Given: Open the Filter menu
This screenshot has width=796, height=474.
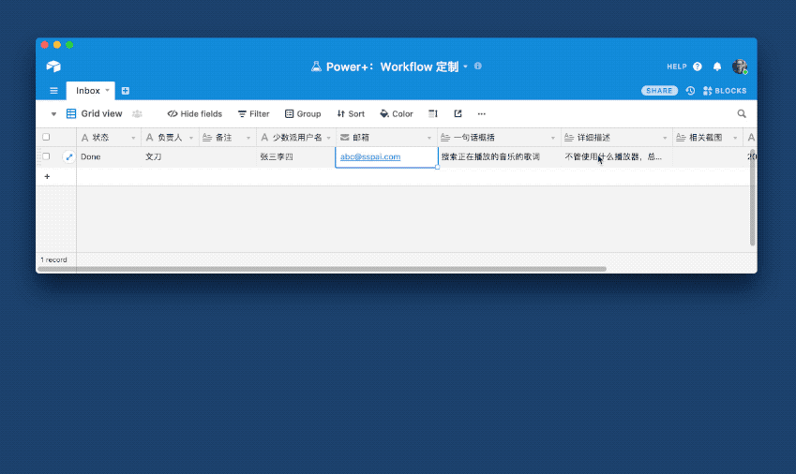Looking at the screenshot, I should 253,113.
